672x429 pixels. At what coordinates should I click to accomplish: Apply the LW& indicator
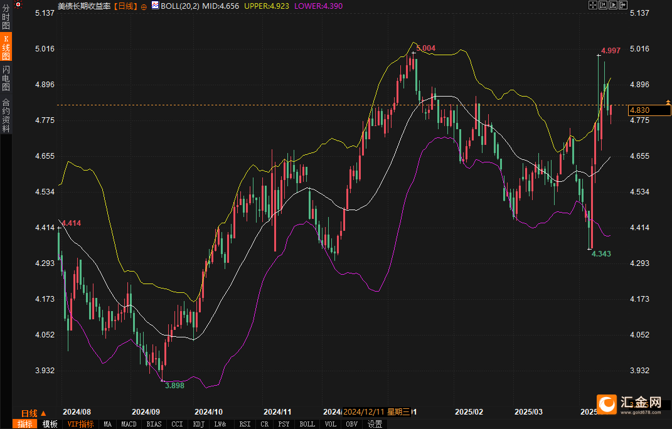pos(220,424)
